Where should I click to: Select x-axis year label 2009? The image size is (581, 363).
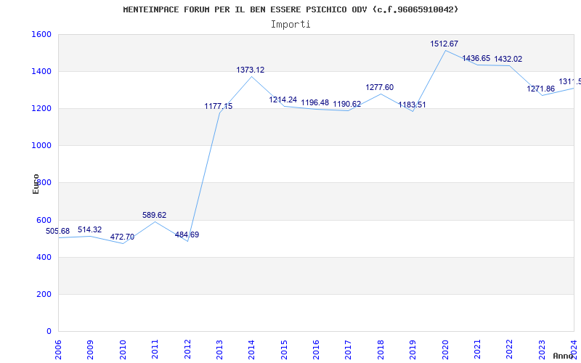point(90,349)
